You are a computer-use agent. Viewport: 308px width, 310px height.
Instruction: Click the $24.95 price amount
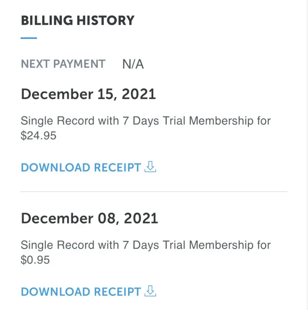point(39,136)
